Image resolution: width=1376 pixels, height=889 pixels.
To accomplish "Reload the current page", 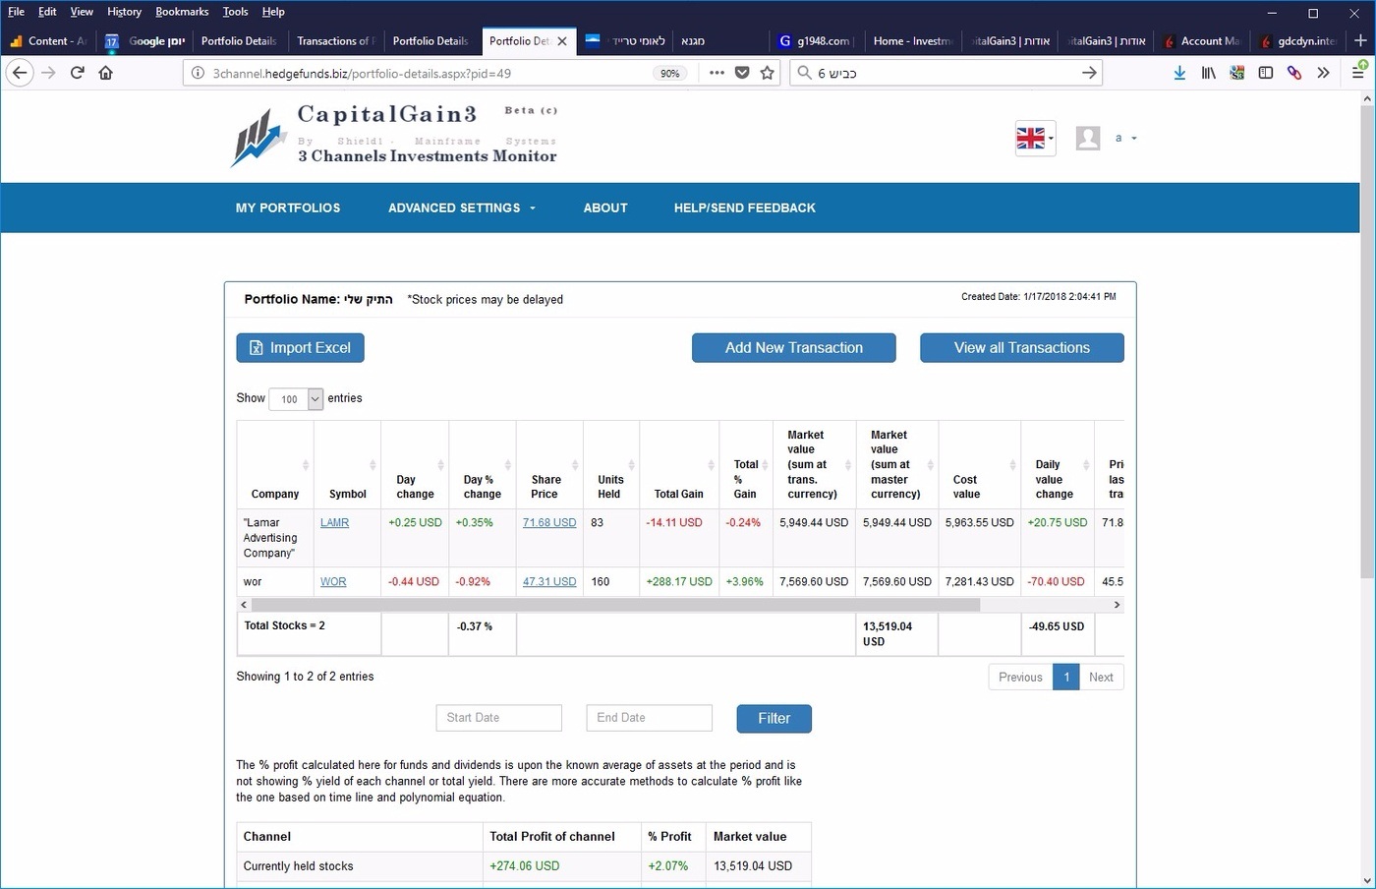I will tap(77, 73).
